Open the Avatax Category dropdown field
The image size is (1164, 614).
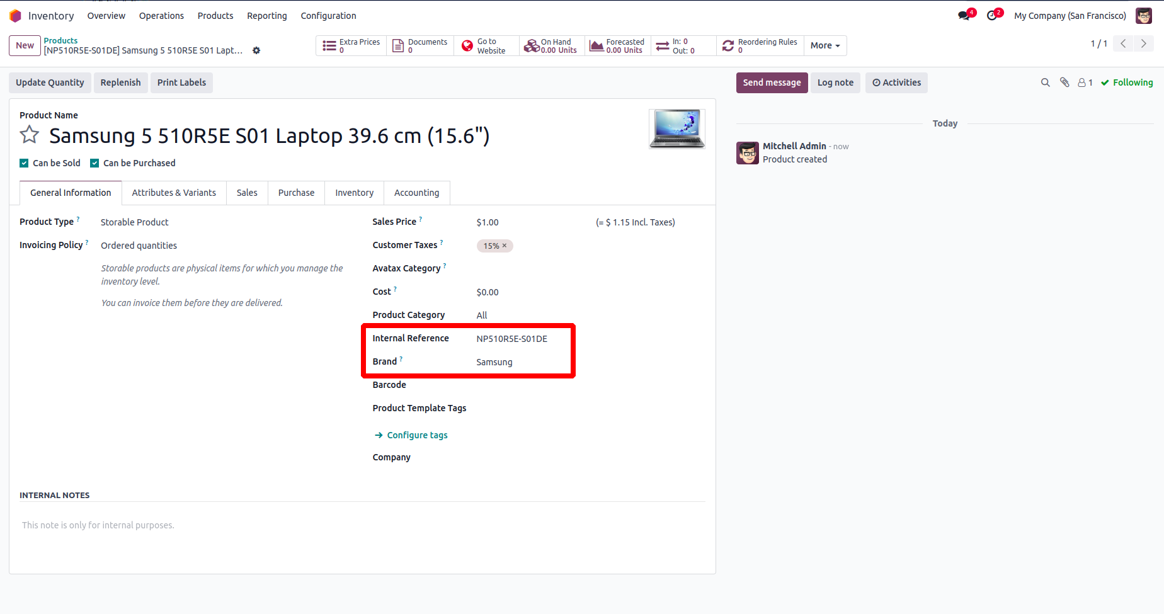click(590, 269)
